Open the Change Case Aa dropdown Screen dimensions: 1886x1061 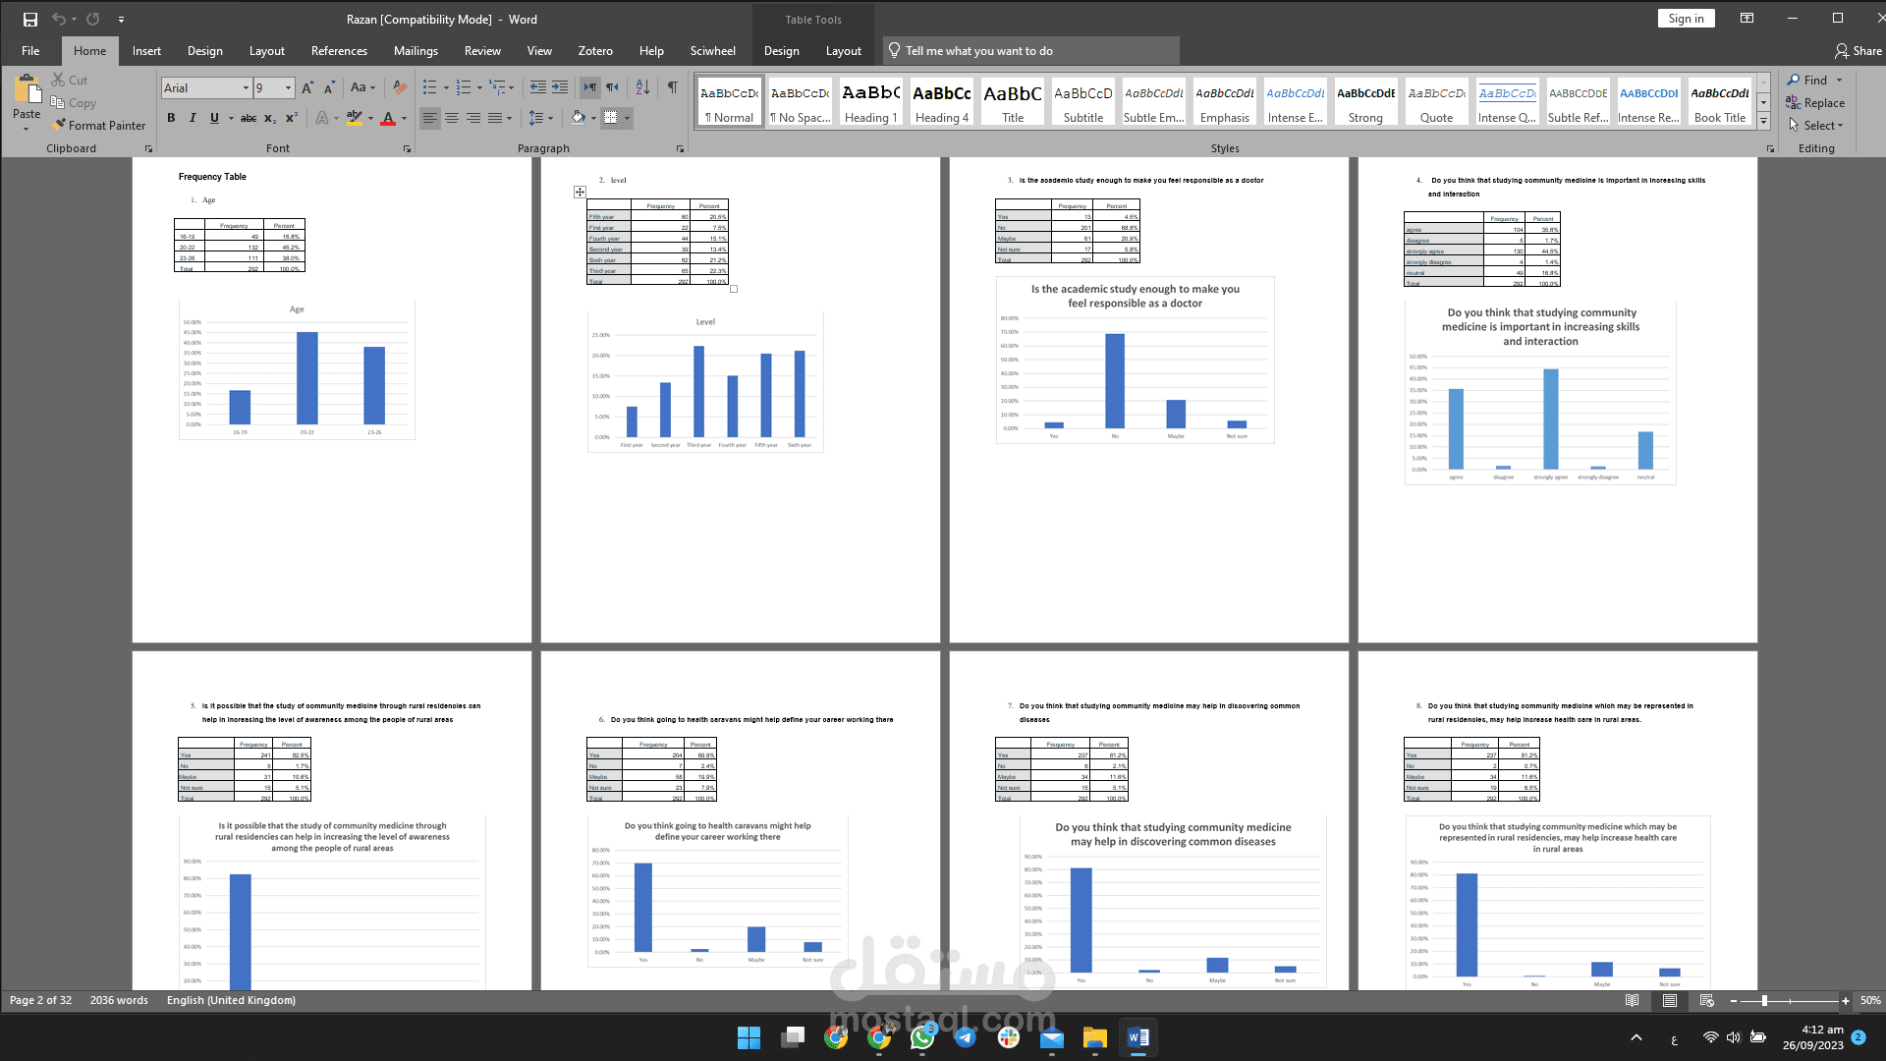tap(362, 87)
